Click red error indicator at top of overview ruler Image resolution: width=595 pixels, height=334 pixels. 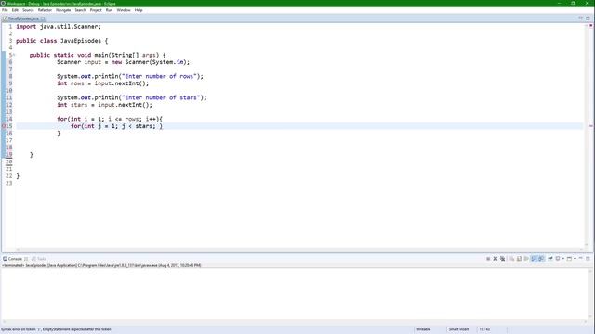point(591,25)
